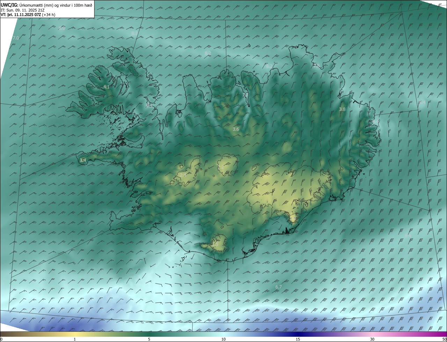Click the 3.4 value label on the map

pos(83,161)
